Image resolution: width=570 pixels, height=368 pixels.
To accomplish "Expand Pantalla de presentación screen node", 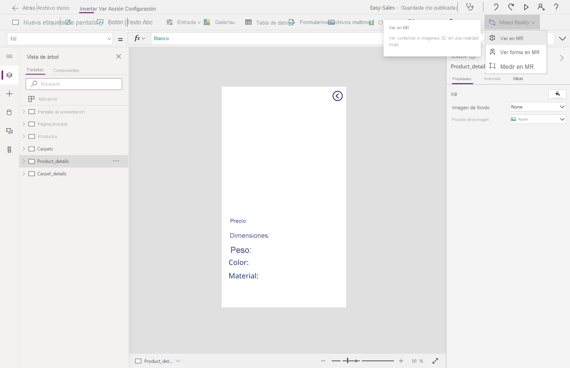I will pos(24,112).
